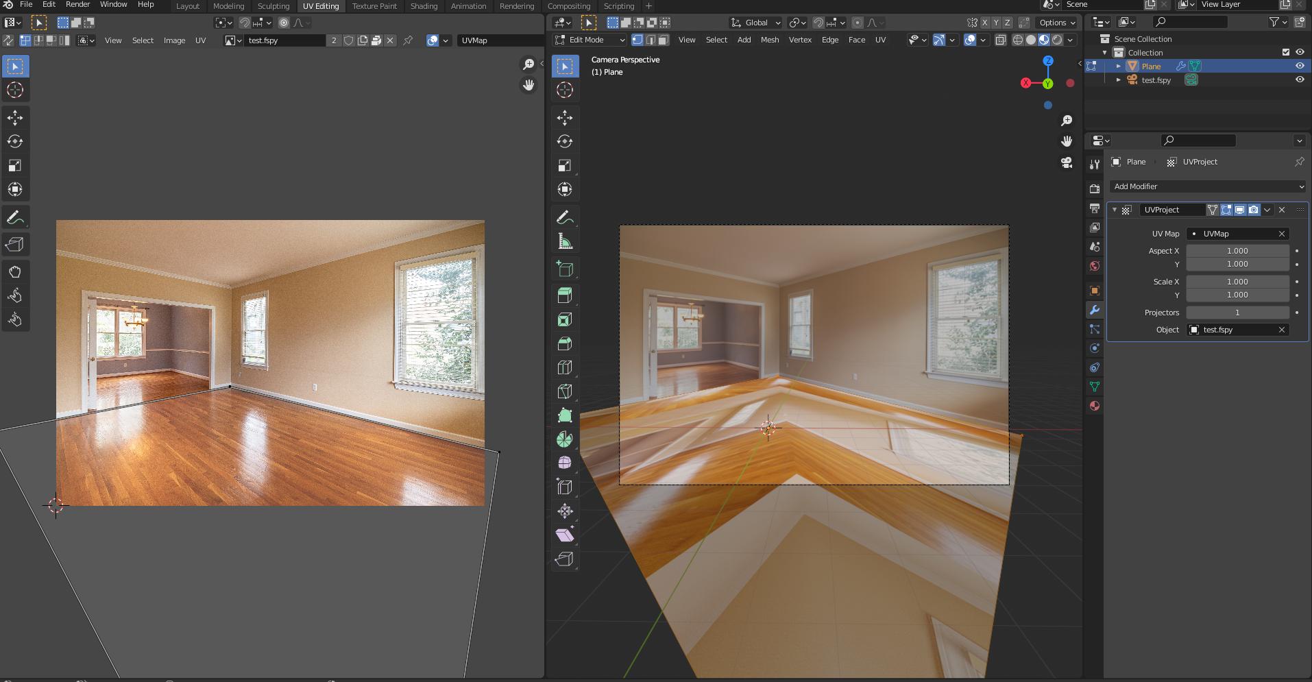Open the Options dropdown in 3D viewport
The height and width of the screenshot is (682, 1312).
[1057, 23]
